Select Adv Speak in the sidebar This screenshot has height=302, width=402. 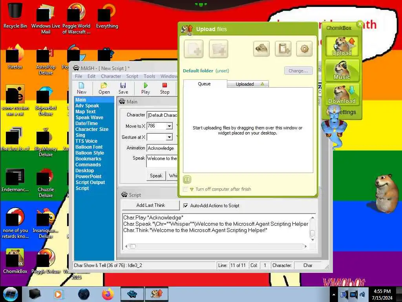[87, 105]
